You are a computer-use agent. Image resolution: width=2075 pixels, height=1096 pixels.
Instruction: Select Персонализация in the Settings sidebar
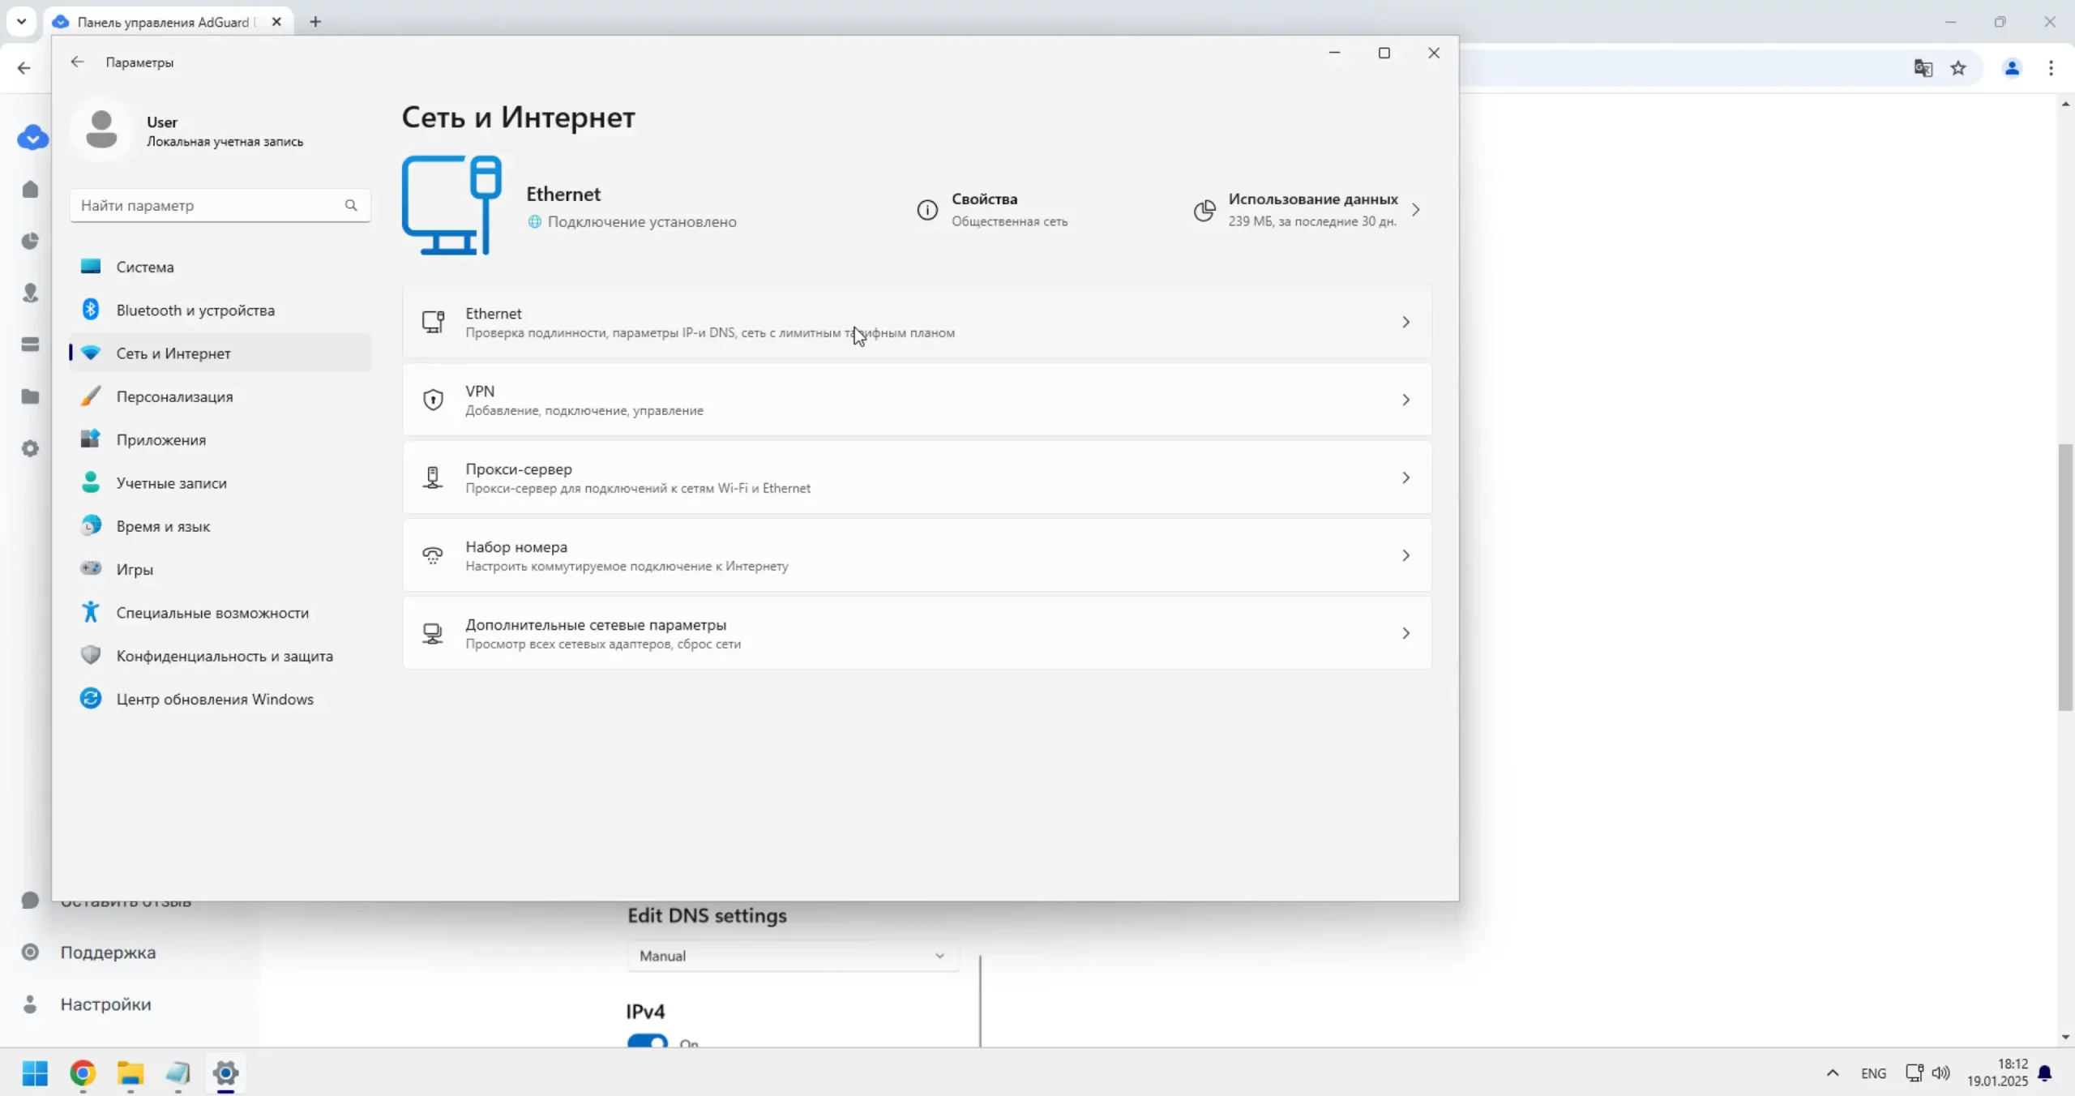174,396
